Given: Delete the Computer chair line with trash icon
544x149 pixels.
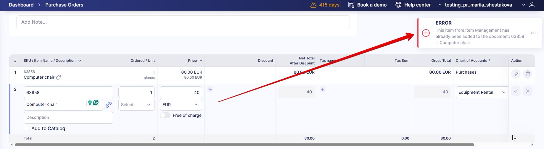Looking at the screenshot, I should [x=527, y=74].
